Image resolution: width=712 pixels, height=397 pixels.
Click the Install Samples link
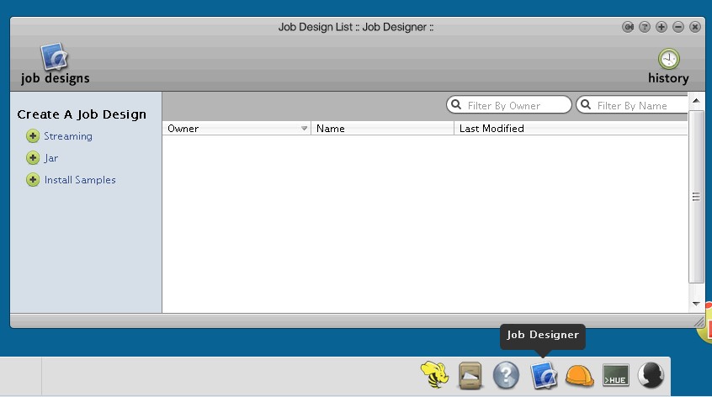(80, 180)
